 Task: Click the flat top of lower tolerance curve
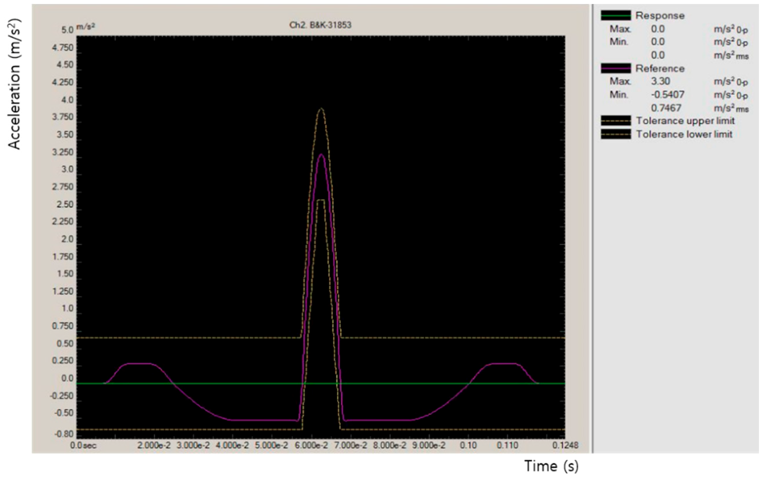tap(321, 200)
